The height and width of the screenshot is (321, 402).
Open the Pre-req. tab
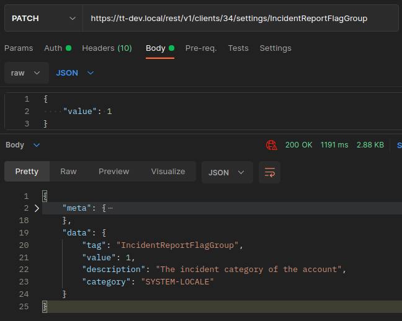pos(201,48)
